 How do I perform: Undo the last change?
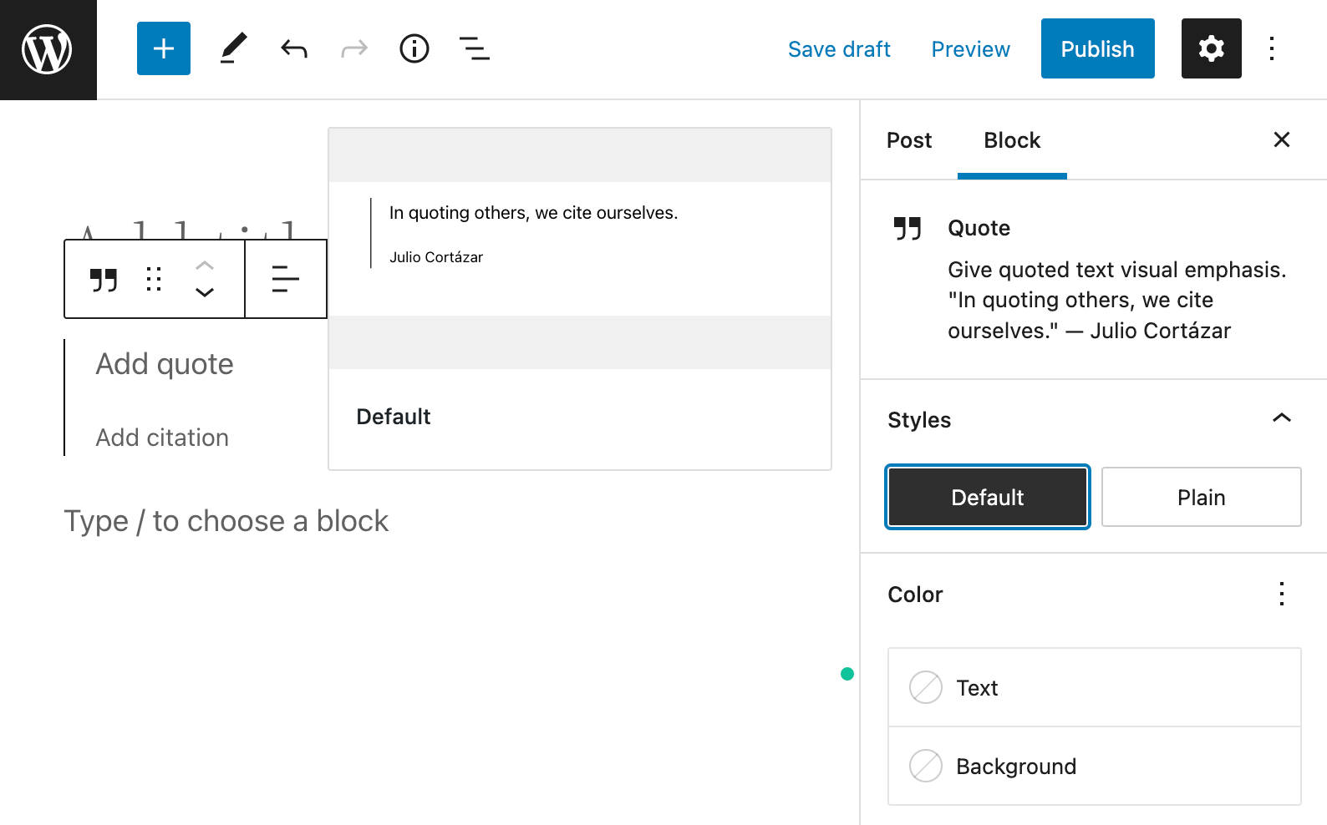click(x=294, y=48)
